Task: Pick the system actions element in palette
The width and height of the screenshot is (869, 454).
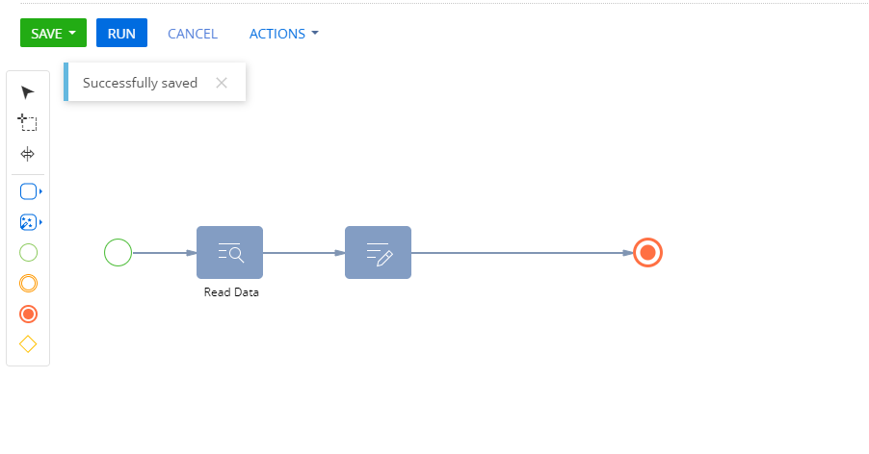Action: pos(28,222)
